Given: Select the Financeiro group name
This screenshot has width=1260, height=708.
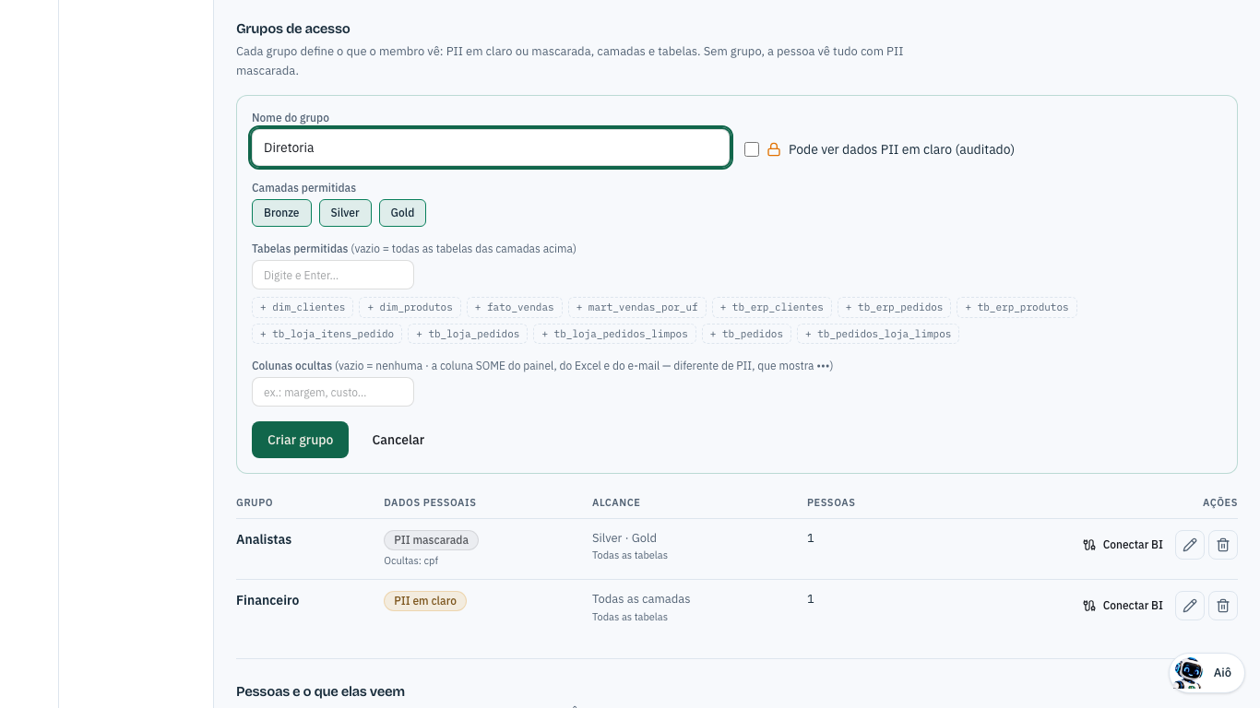Looking at the screenshot, I should 267,600.
